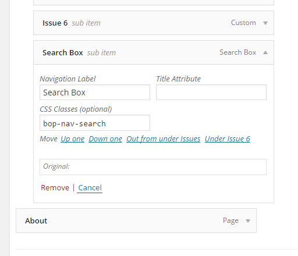Click Out from under Issues link
The width and height of the screenshot is (298, 256).
164,139
